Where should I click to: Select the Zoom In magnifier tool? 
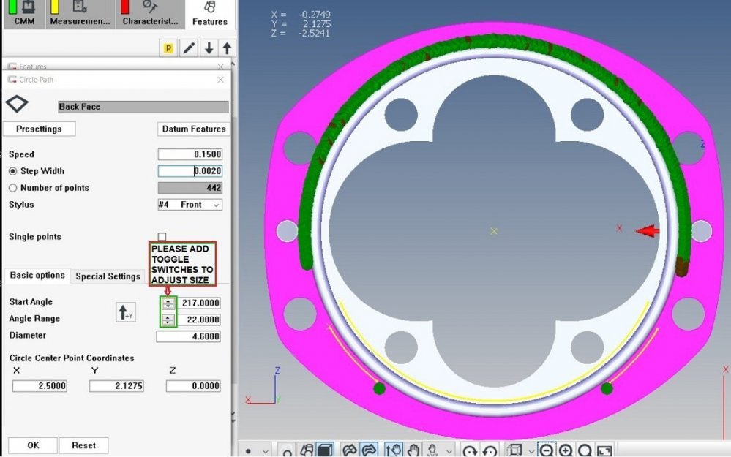567,449
